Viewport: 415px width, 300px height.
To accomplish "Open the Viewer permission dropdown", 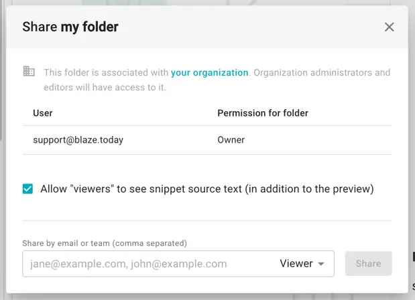I will click(x=306, y=264).
